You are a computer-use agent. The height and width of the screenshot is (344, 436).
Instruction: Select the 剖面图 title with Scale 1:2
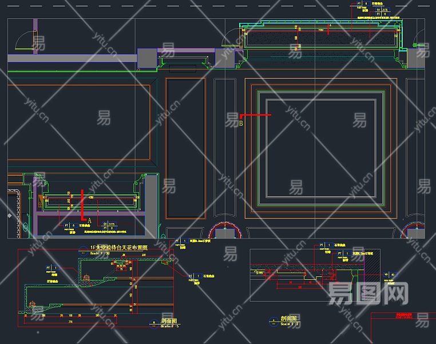[288, 319]
